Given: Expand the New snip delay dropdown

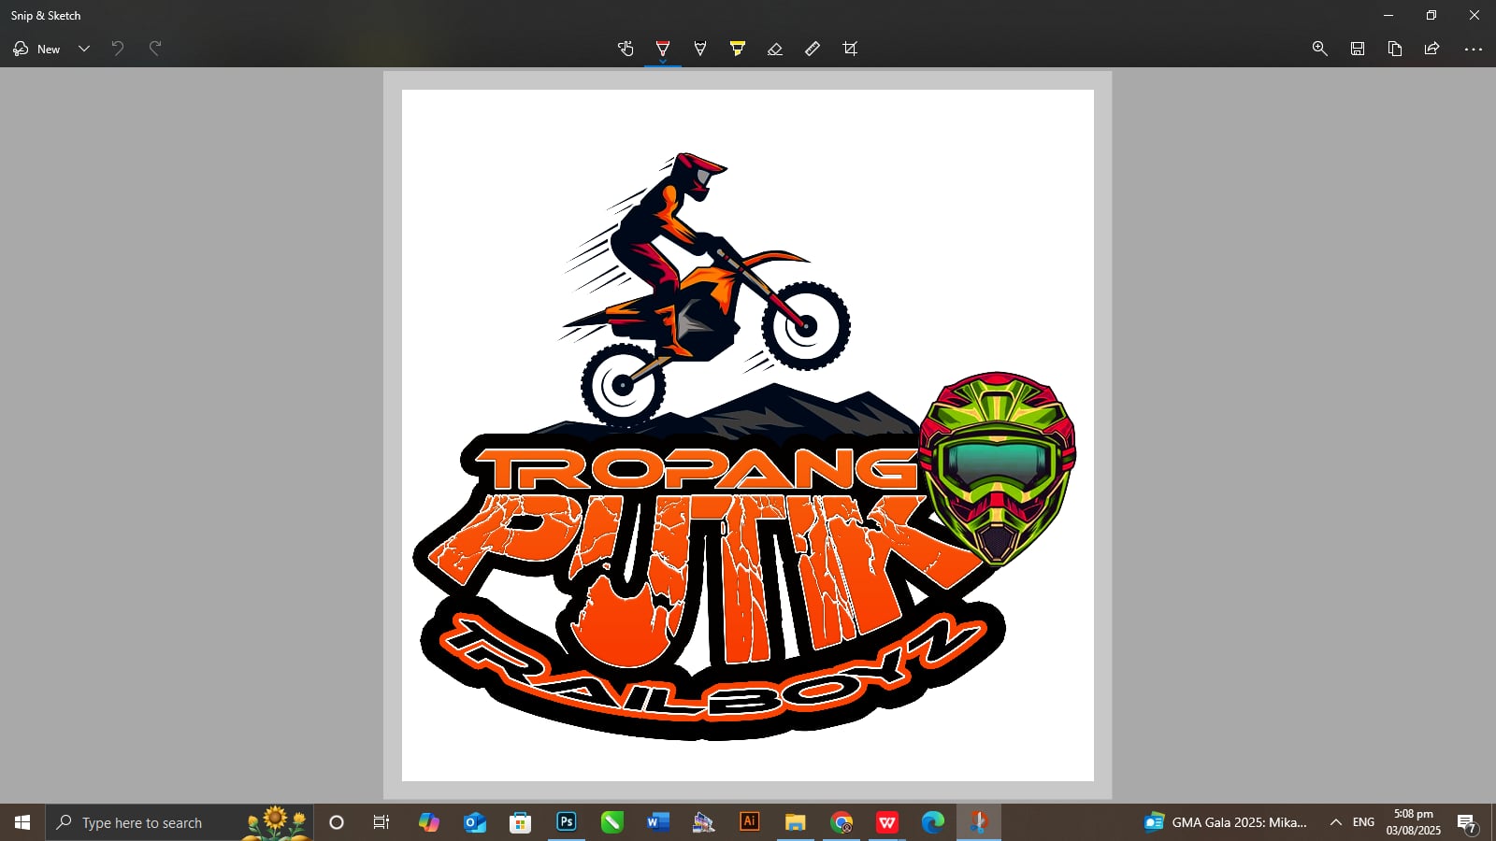Looking at the screenshot, I should [84, 49].
